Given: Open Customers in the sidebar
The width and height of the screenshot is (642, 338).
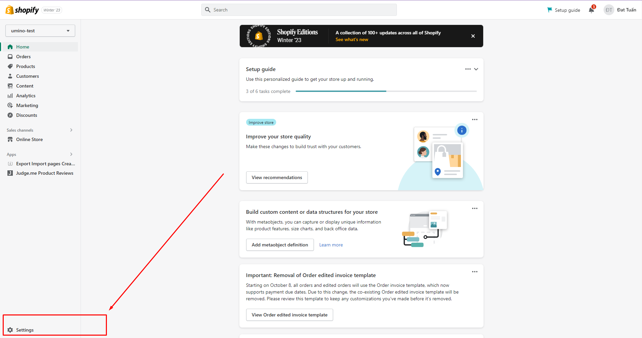Looking at the screenshot, I should click(x=40, y=76).
